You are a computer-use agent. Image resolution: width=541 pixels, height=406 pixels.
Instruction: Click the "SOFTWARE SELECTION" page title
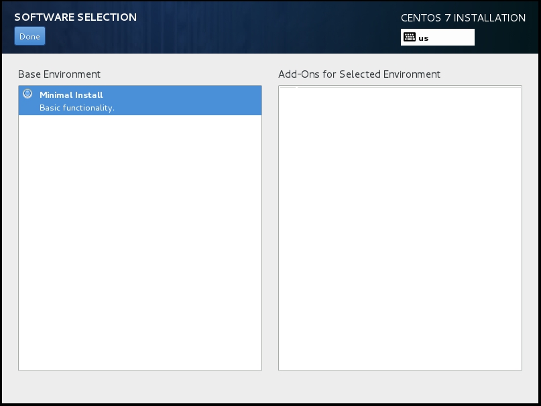click(x=75, y=17)
